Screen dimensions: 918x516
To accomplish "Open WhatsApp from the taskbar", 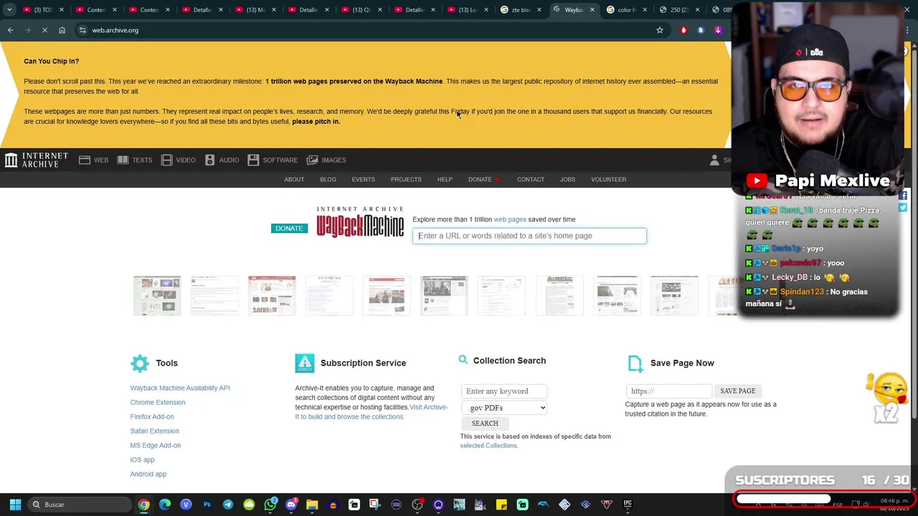I will [x=270, y=505].
